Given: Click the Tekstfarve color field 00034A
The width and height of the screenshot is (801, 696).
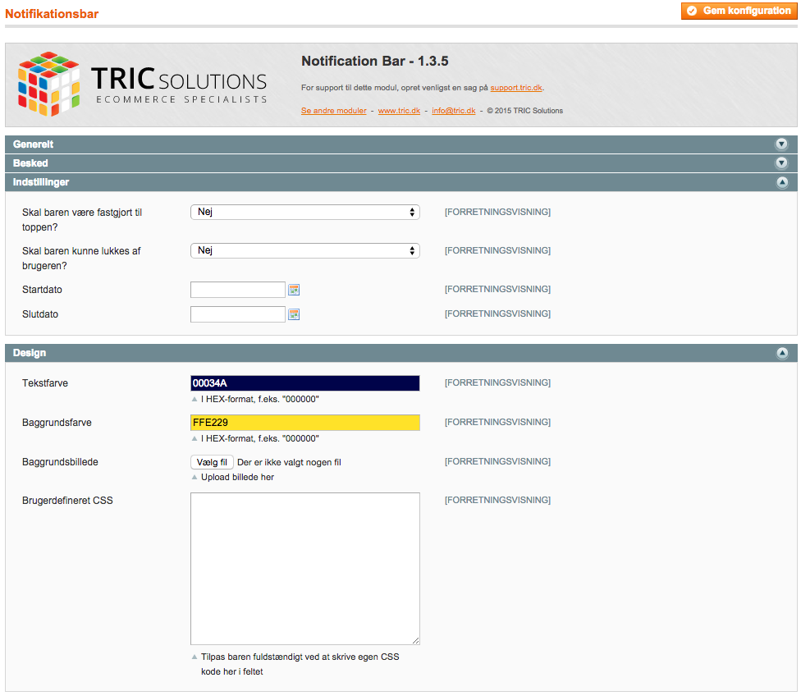Looking at the screenshot, I should point(304,383).
